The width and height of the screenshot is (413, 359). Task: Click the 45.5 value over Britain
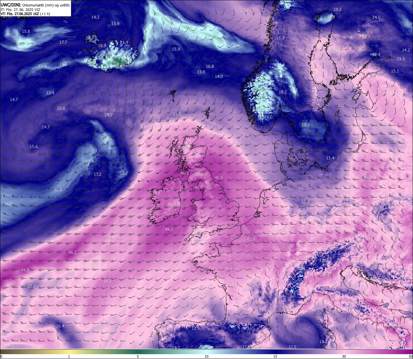tap(219, 178)
